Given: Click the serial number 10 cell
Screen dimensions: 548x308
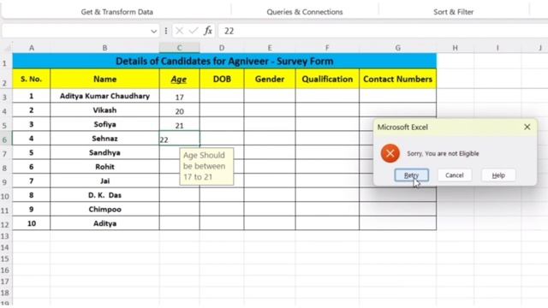Looking at the screenshot, I should [x=32, y=223].
